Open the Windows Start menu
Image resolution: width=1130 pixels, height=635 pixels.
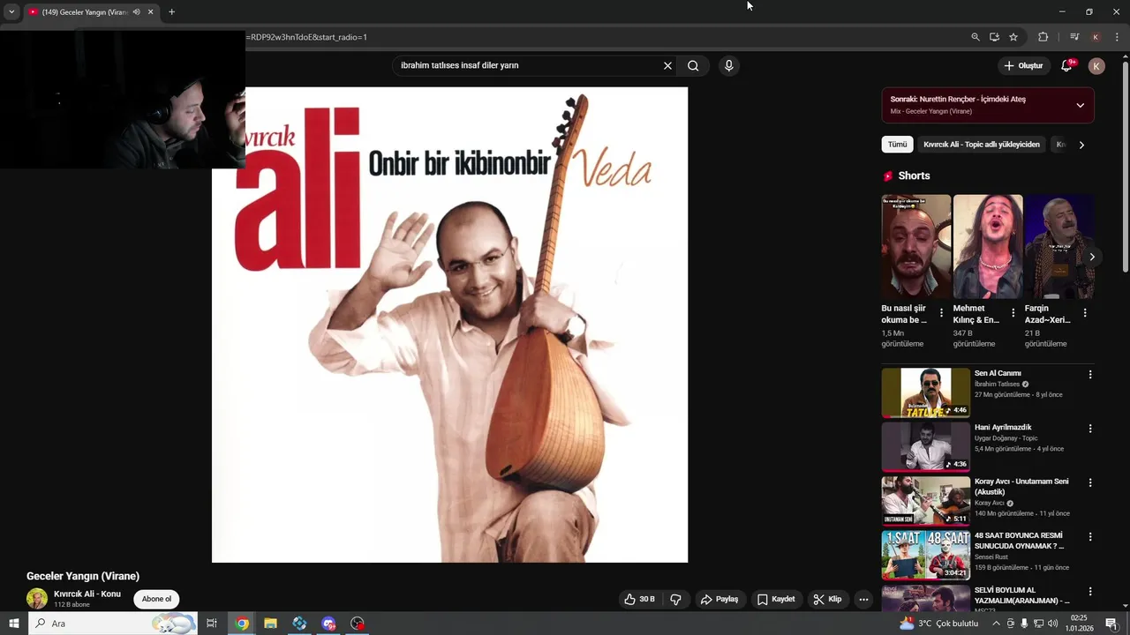(14, 624)
